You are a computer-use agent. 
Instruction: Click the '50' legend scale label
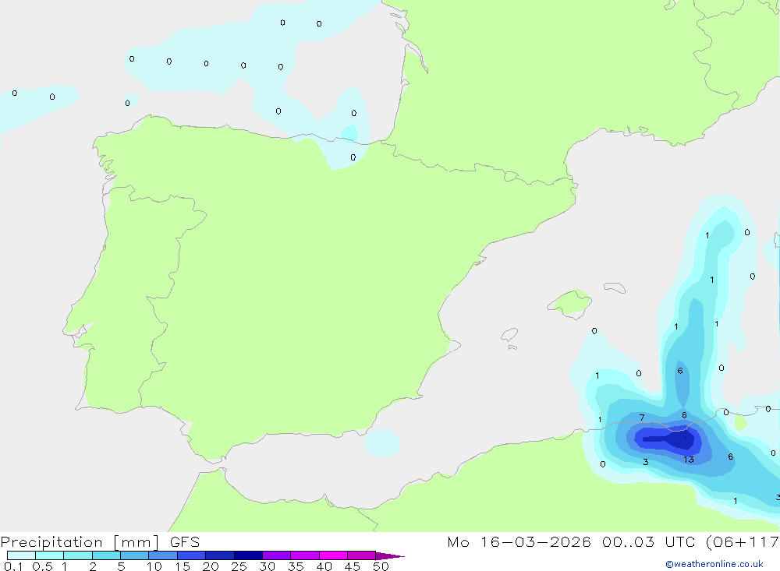pyautogui.click(x=381, y=566)
